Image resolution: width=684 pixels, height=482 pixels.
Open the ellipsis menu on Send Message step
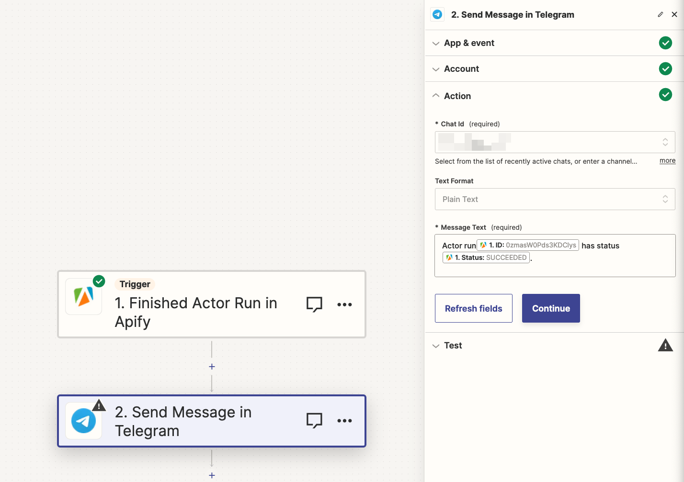click(344, 421)
